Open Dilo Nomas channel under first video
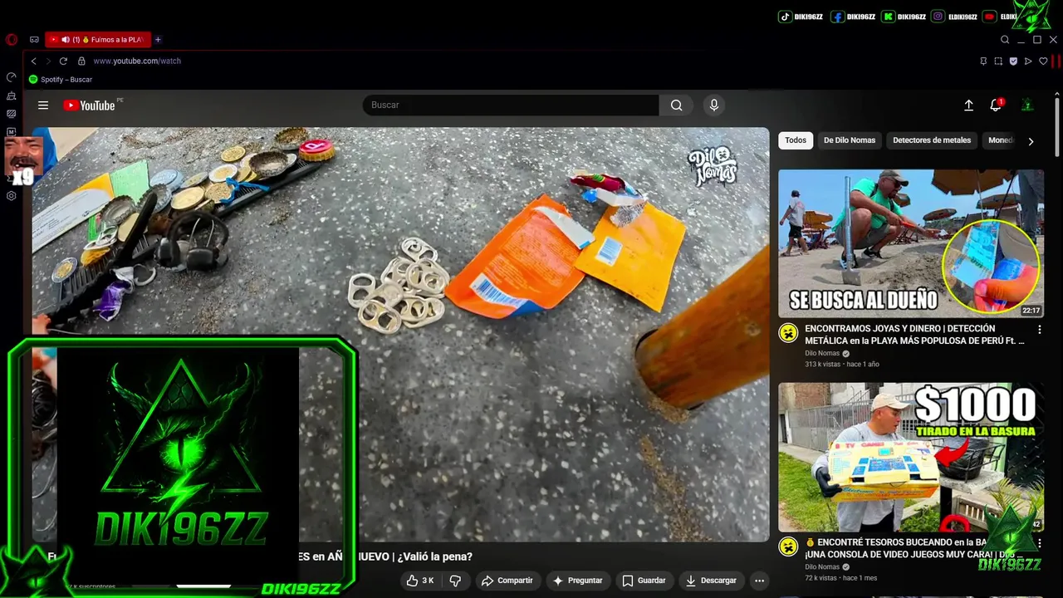The width and height of the screenshot is (1063, 598). coord(822,353)
